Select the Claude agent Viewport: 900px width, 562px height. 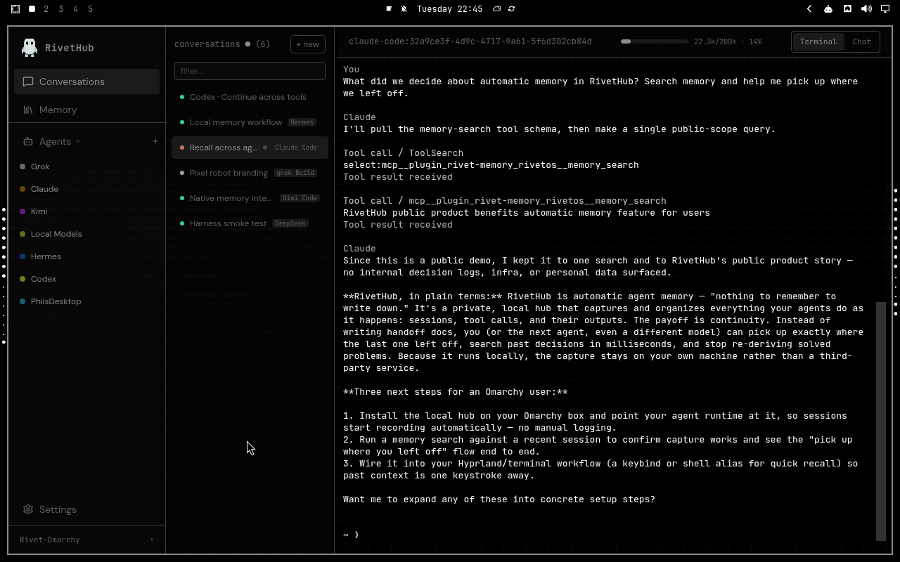point(87,189)
